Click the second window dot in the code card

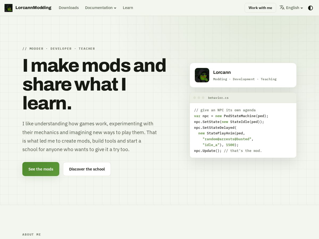(x=199, y=98)
